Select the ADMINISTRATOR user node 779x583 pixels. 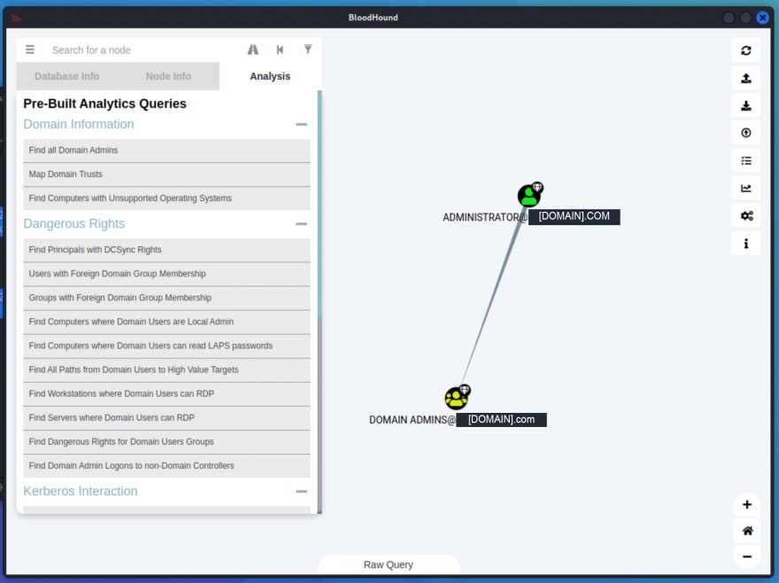coord(529,195)
